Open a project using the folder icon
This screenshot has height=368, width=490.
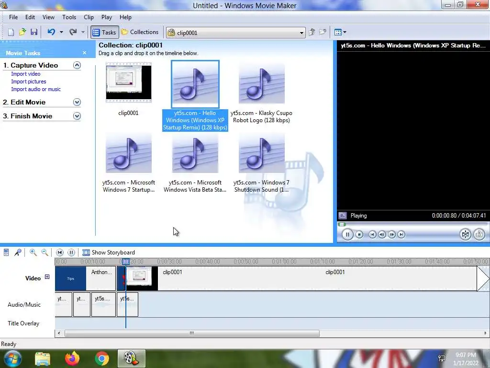pyautogui.click(x=22, y=32)
